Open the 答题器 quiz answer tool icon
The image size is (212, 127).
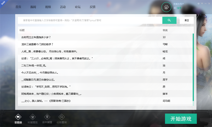[18, 117]
